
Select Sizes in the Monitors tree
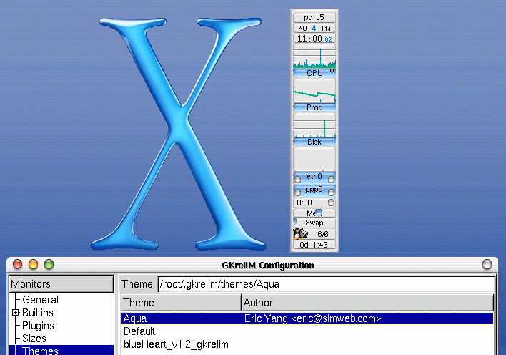pos(34,339)
